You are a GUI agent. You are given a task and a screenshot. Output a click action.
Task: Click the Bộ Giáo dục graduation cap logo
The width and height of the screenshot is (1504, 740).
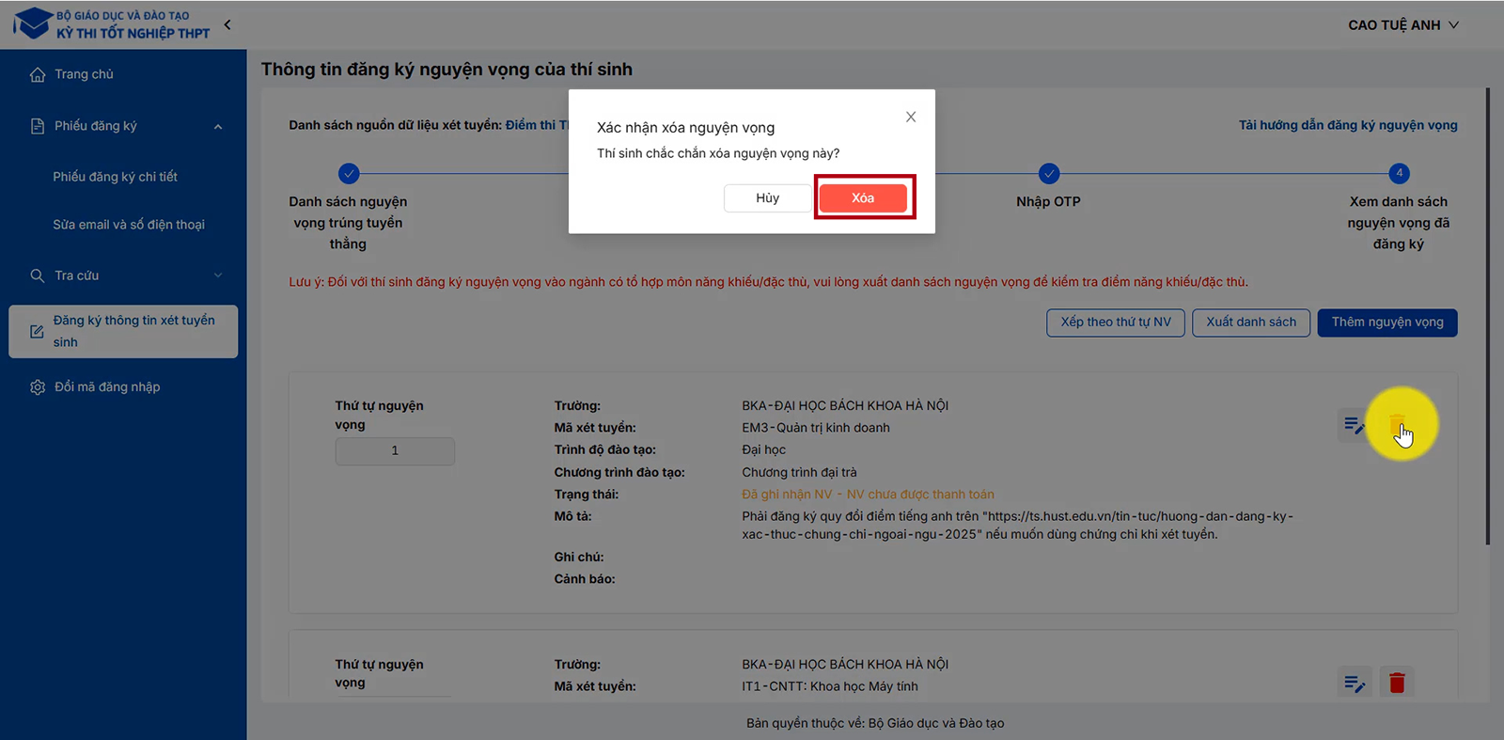34,24
